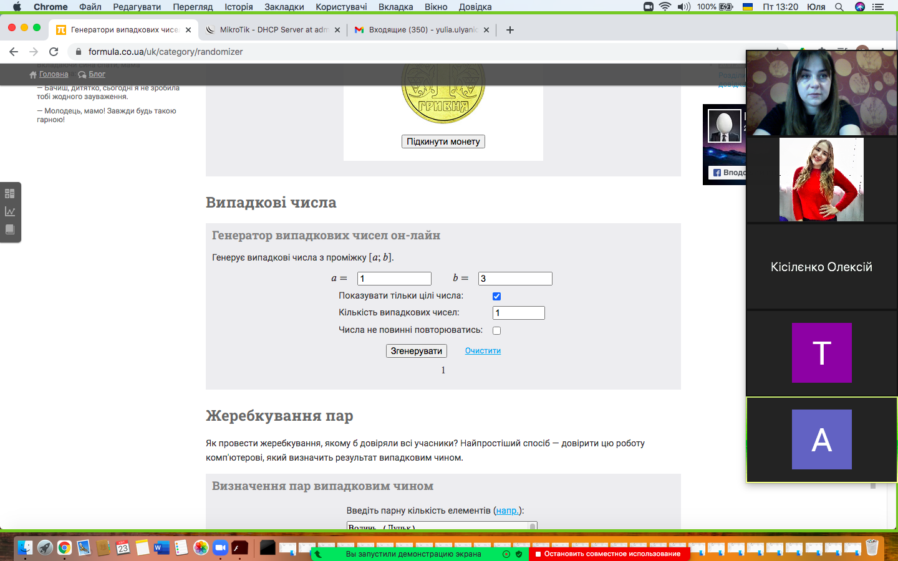The width and height of the screenshot is (898, 561).
Task: Click the address bar URL
Action: click(x=166, y=52)
